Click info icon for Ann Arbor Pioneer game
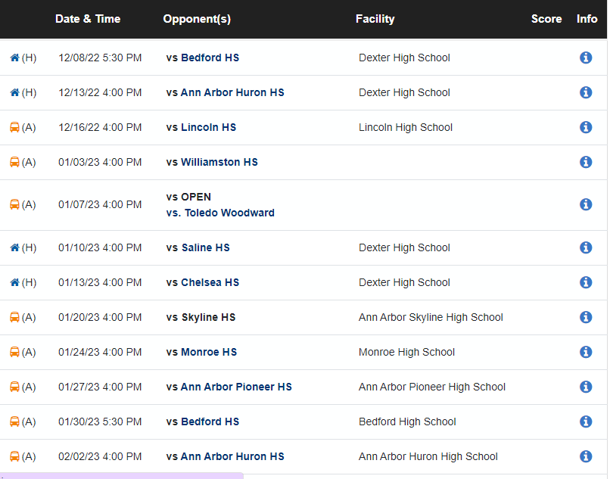 click(585, 387)
